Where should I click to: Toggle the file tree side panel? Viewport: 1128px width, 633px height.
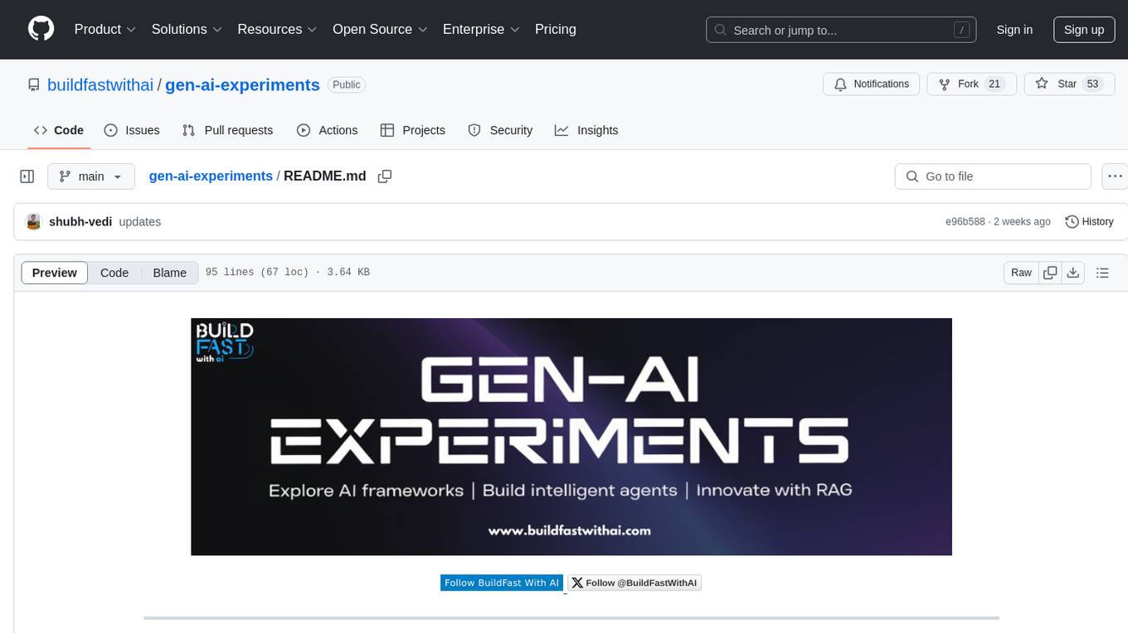click(27, 176)
